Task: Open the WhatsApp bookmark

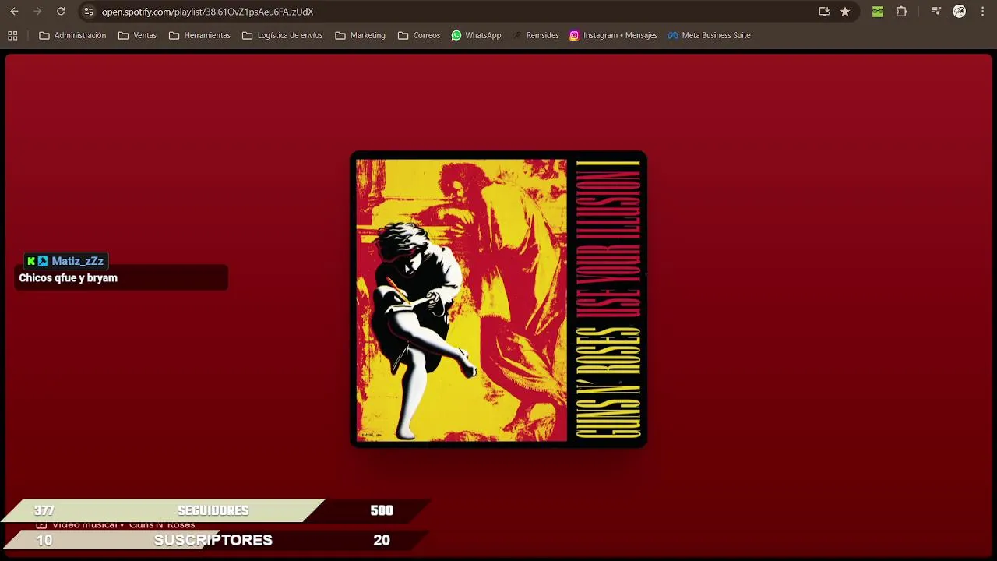Action: pos(476,35)
